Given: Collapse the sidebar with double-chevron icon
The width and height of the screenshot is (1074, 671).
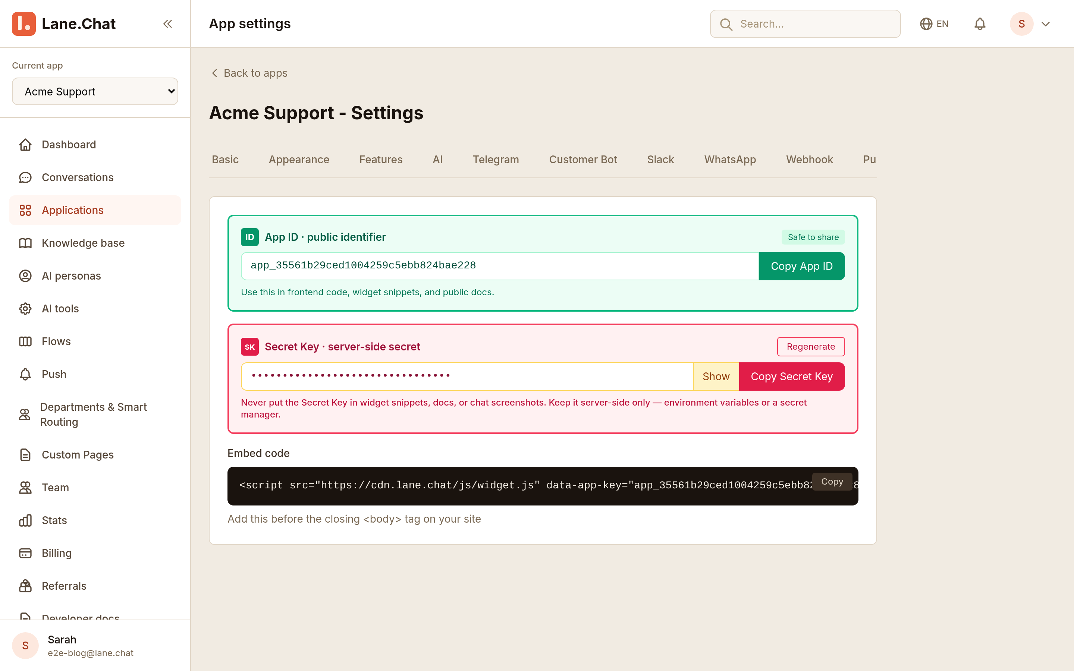Looking at the screenshot, I should (167, 24).
